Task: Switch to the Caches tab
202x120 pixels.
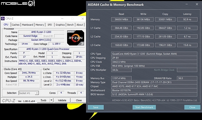Action: point(16,25)
